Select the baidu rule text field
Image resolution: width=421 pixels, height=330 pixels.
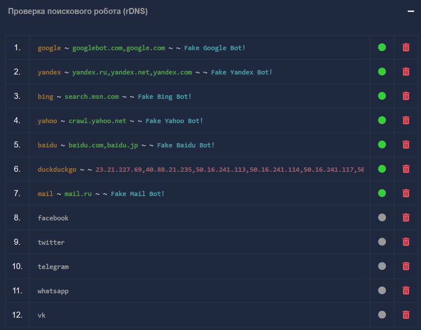pos(200,145)
